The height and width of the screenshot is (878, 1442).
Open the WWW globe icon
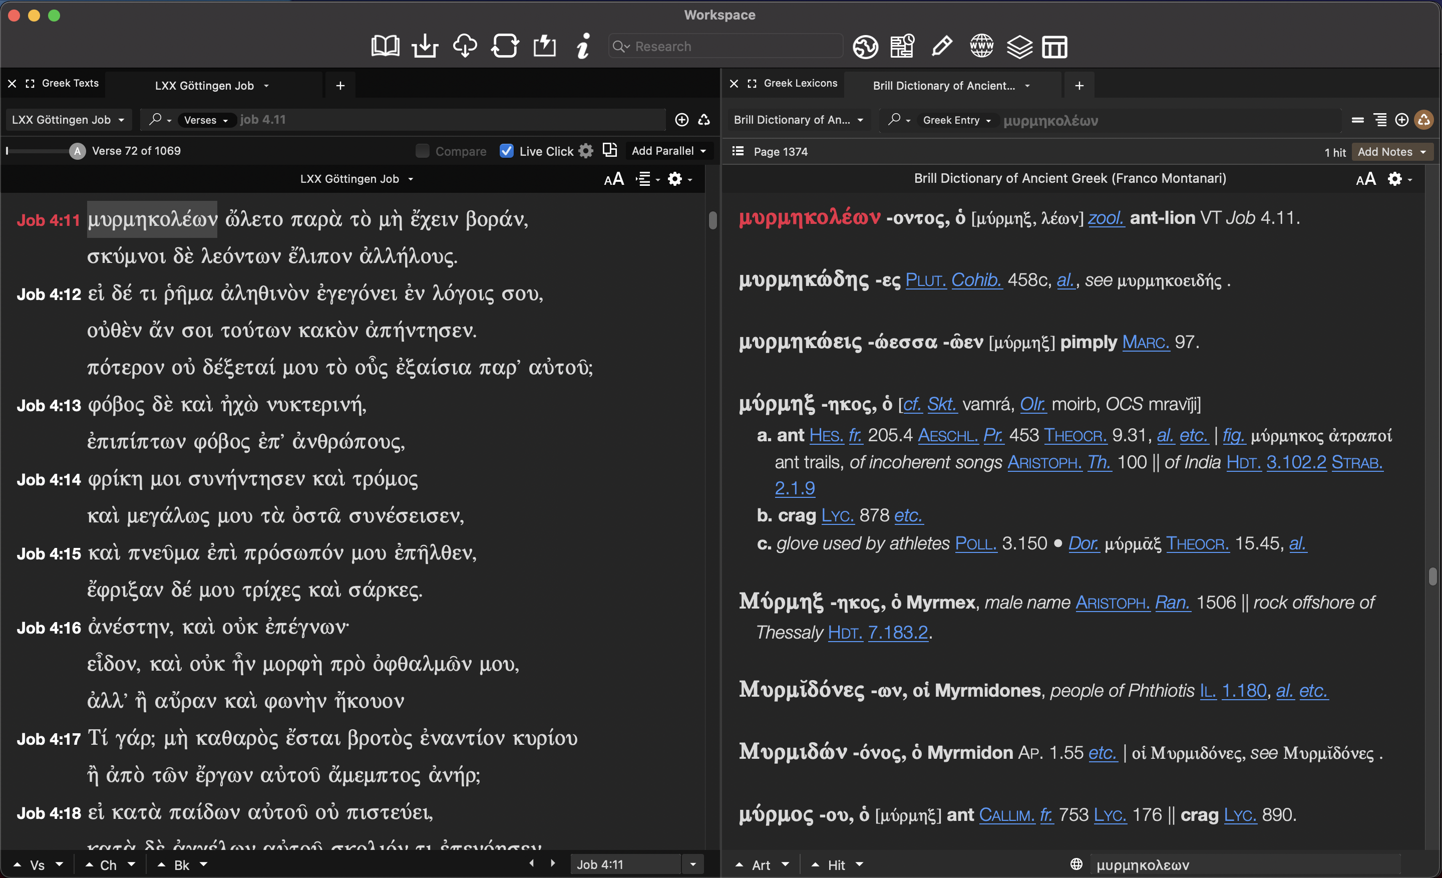[981, 46]
